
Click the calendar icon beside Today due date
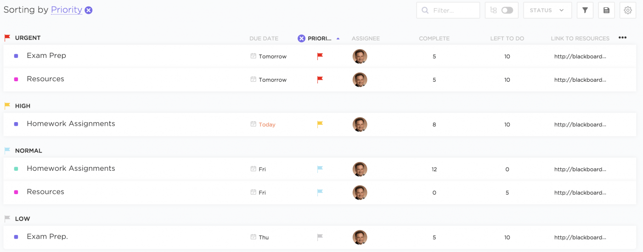[x=253, y=124]
